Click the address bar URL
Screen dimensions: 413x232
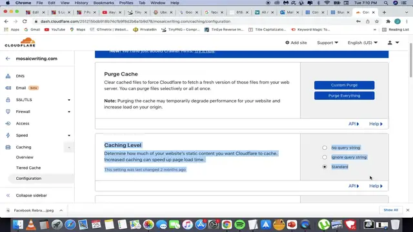click(136, 21)
